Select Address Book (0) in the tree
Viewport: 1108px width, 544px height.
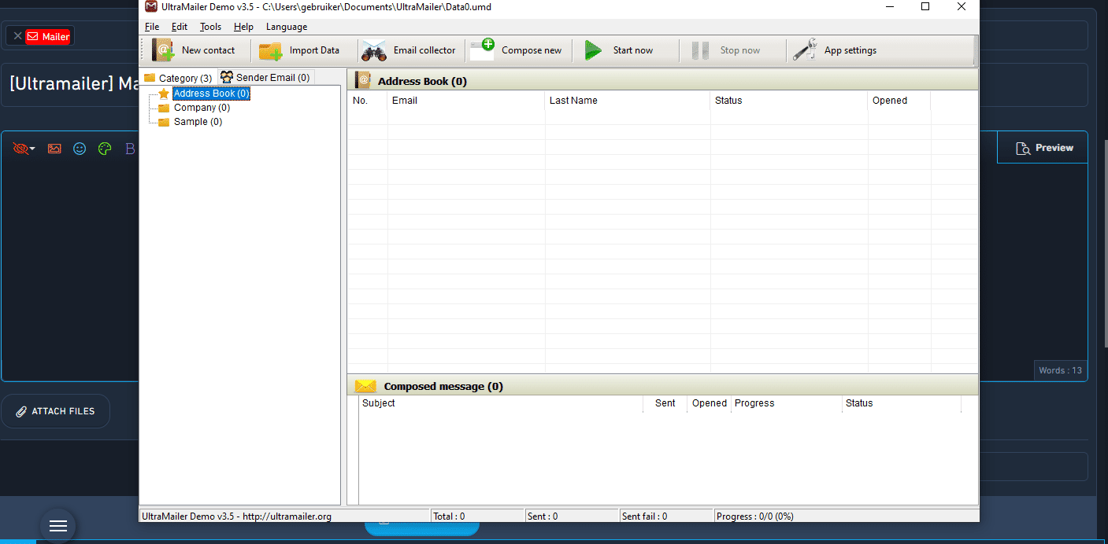click(x=211, y=94)
